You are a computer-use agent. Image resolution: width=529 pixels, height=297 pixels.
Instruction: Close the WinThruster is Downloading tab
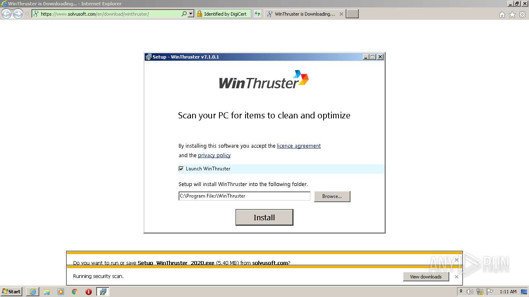coord(341,14)
